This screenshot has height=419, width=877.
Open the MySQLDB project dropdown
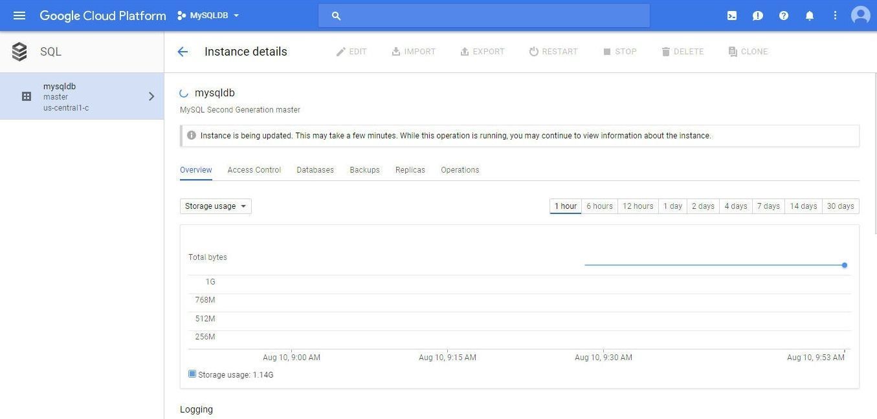tap(208, 16)
